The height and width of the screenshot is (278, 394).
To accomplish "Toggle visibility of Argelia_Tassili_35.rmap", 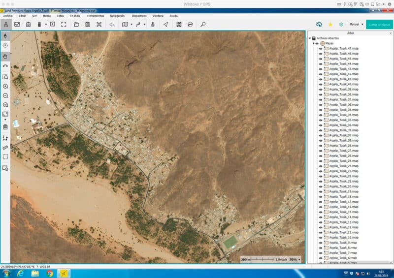I will click(x=321, y=110).
